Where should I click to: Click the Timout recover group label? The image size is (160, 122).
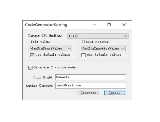pyautogui.click(x=95, y=42)
